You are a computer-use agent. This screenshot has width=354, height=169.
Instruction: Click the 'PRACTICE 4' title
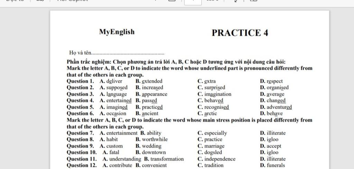[240, 33]
